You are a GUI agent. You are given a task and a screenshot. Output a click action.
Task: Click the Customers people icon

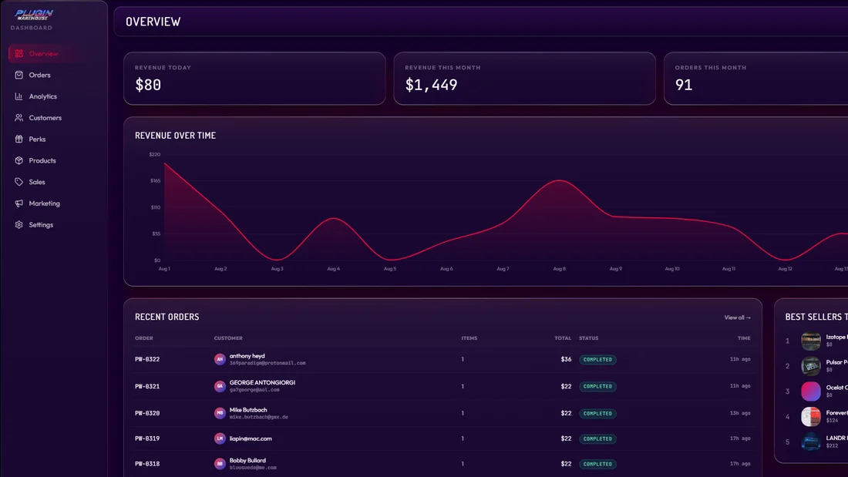(x=19, y=118)
